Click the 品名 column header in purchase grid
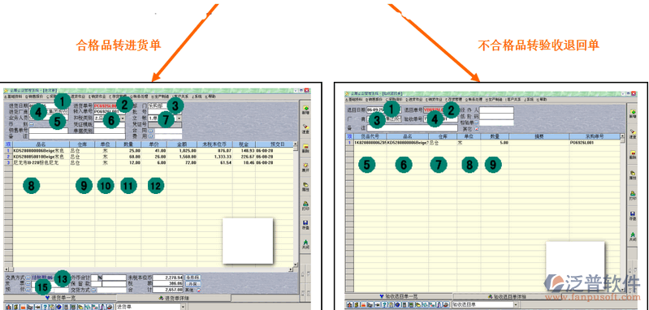 [x=41, y=144]
